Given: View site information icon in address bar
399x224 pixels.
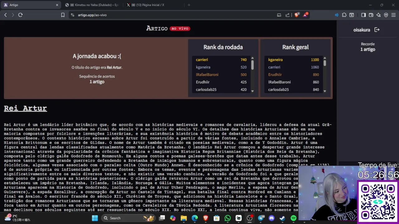Looking at the screenshot, I should 73,15.
